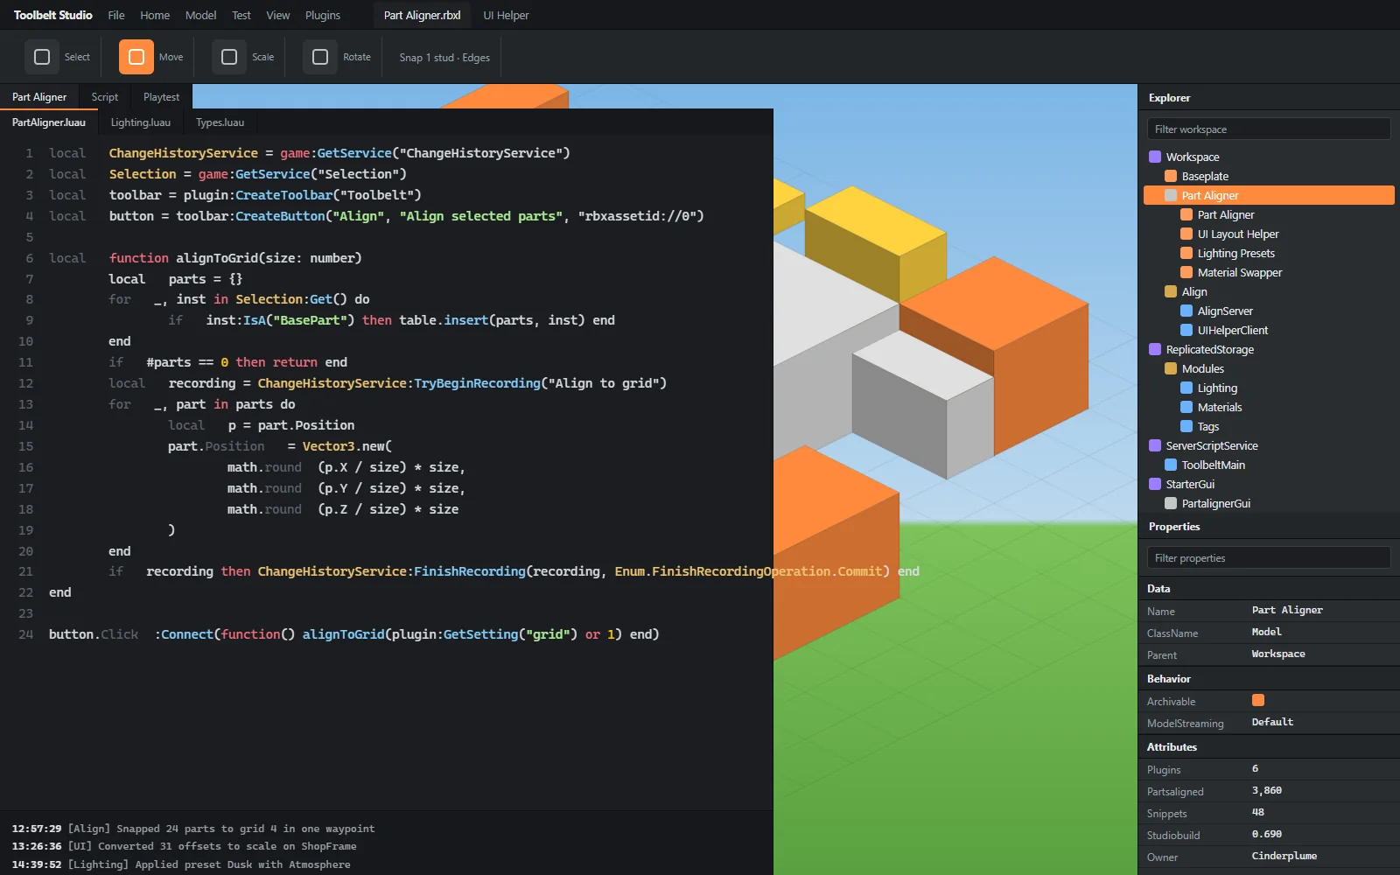Click output log line at 13:26:36
The height and width of the screenshot is (875, 1400).
pos(184,846)
